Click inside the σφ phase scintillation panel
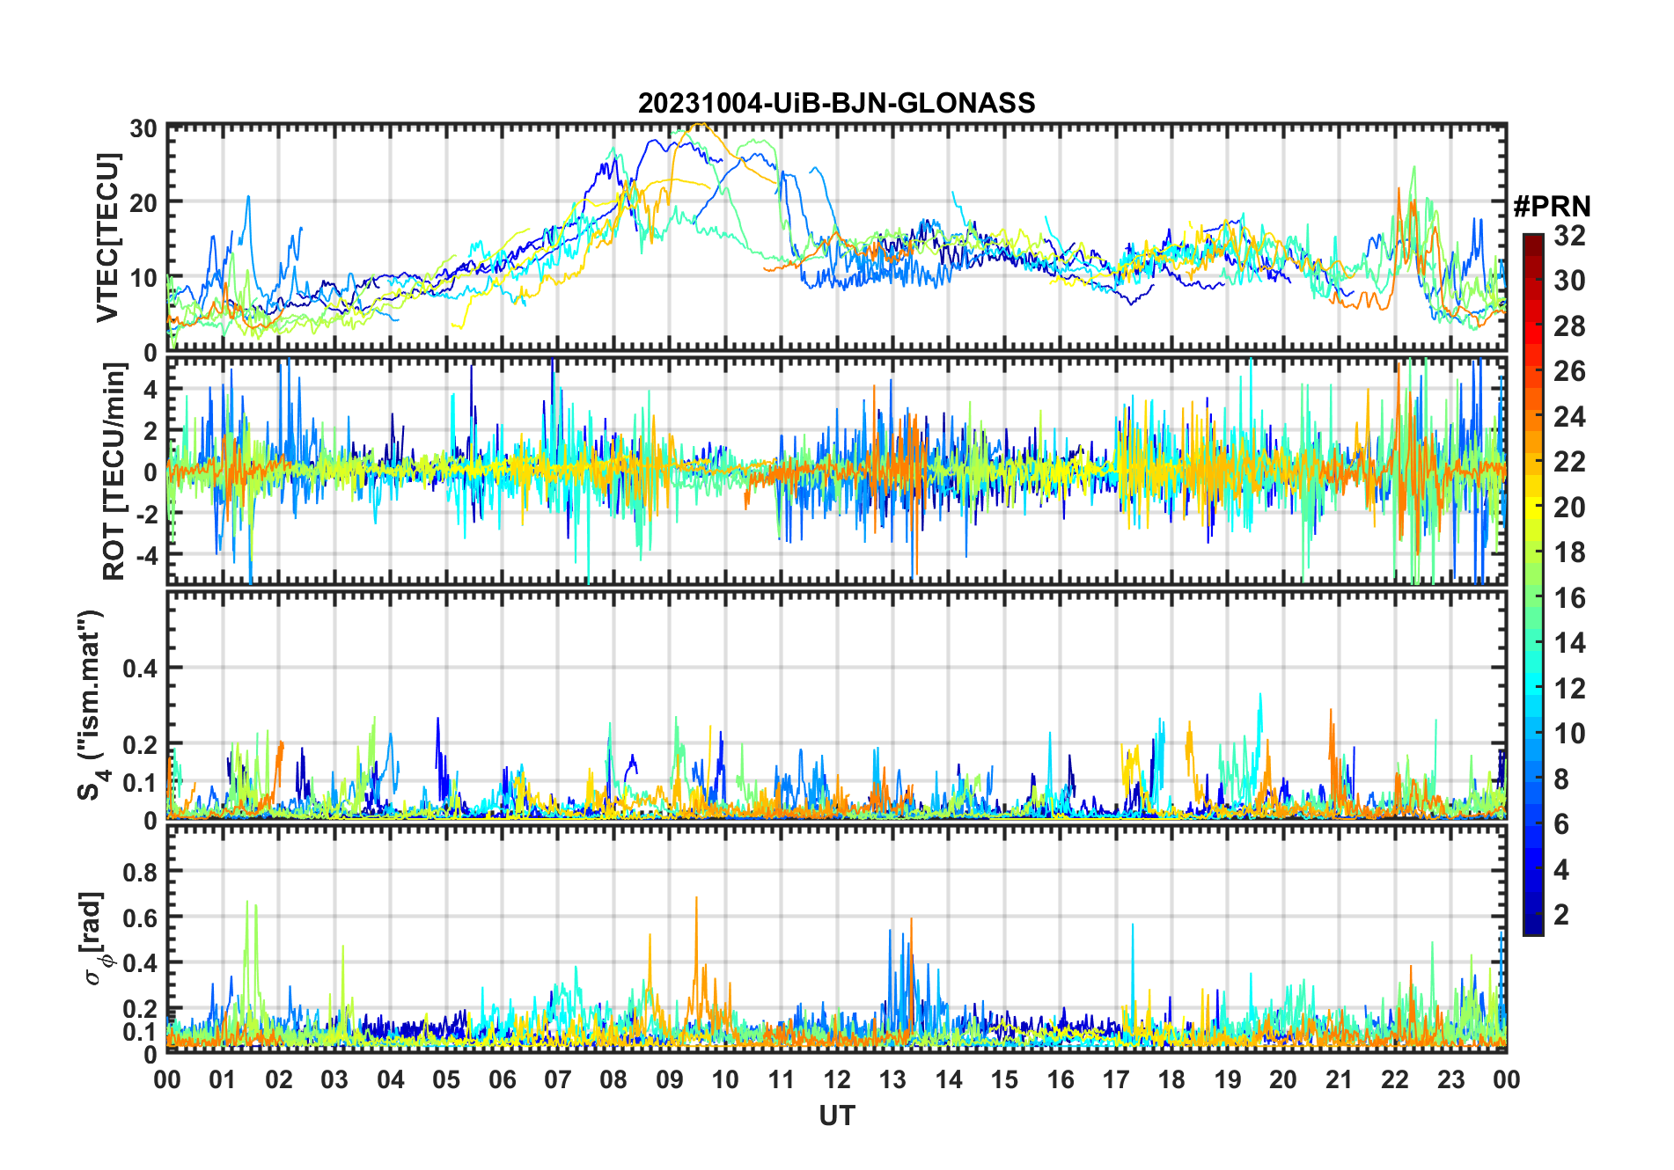 pyautogui.click(x=836, y=938)
